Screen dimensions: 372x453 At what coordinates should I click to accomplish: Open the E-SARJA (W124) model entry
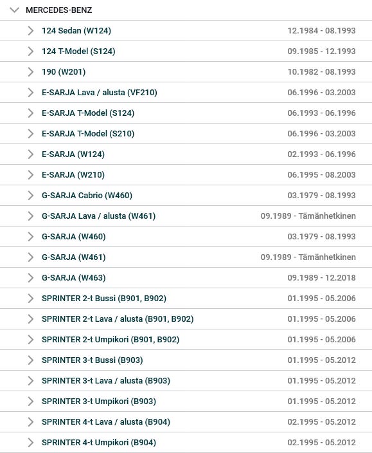[x=73, y=154]
